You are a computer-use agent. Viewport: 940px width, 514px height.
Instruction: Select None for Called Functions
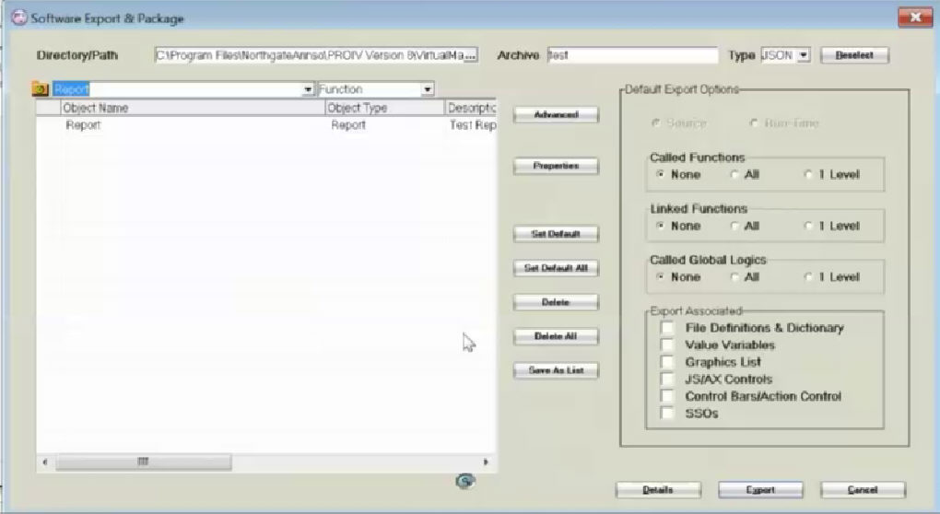coord(661,174)
